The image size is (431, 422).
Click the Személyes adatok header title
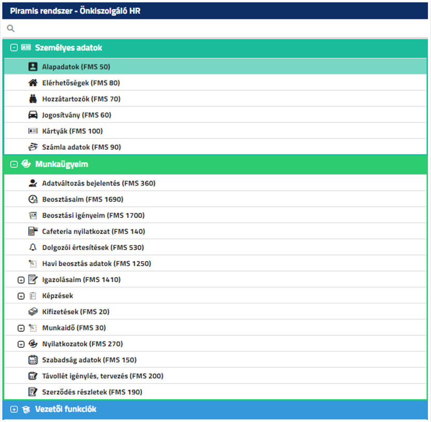click(69, 48)
